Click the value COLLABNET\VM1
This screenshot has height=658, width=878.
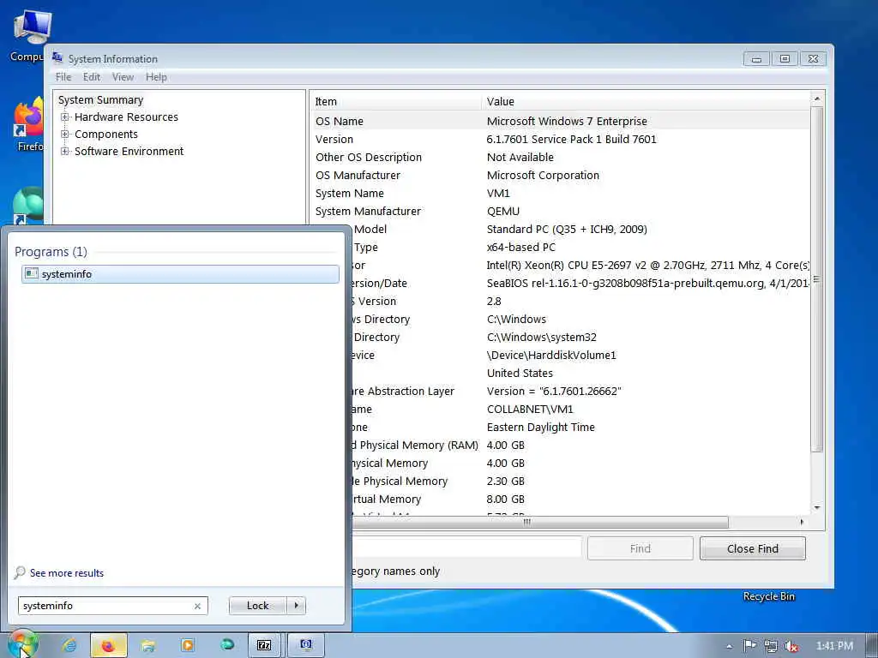click(x=530, y=409)
